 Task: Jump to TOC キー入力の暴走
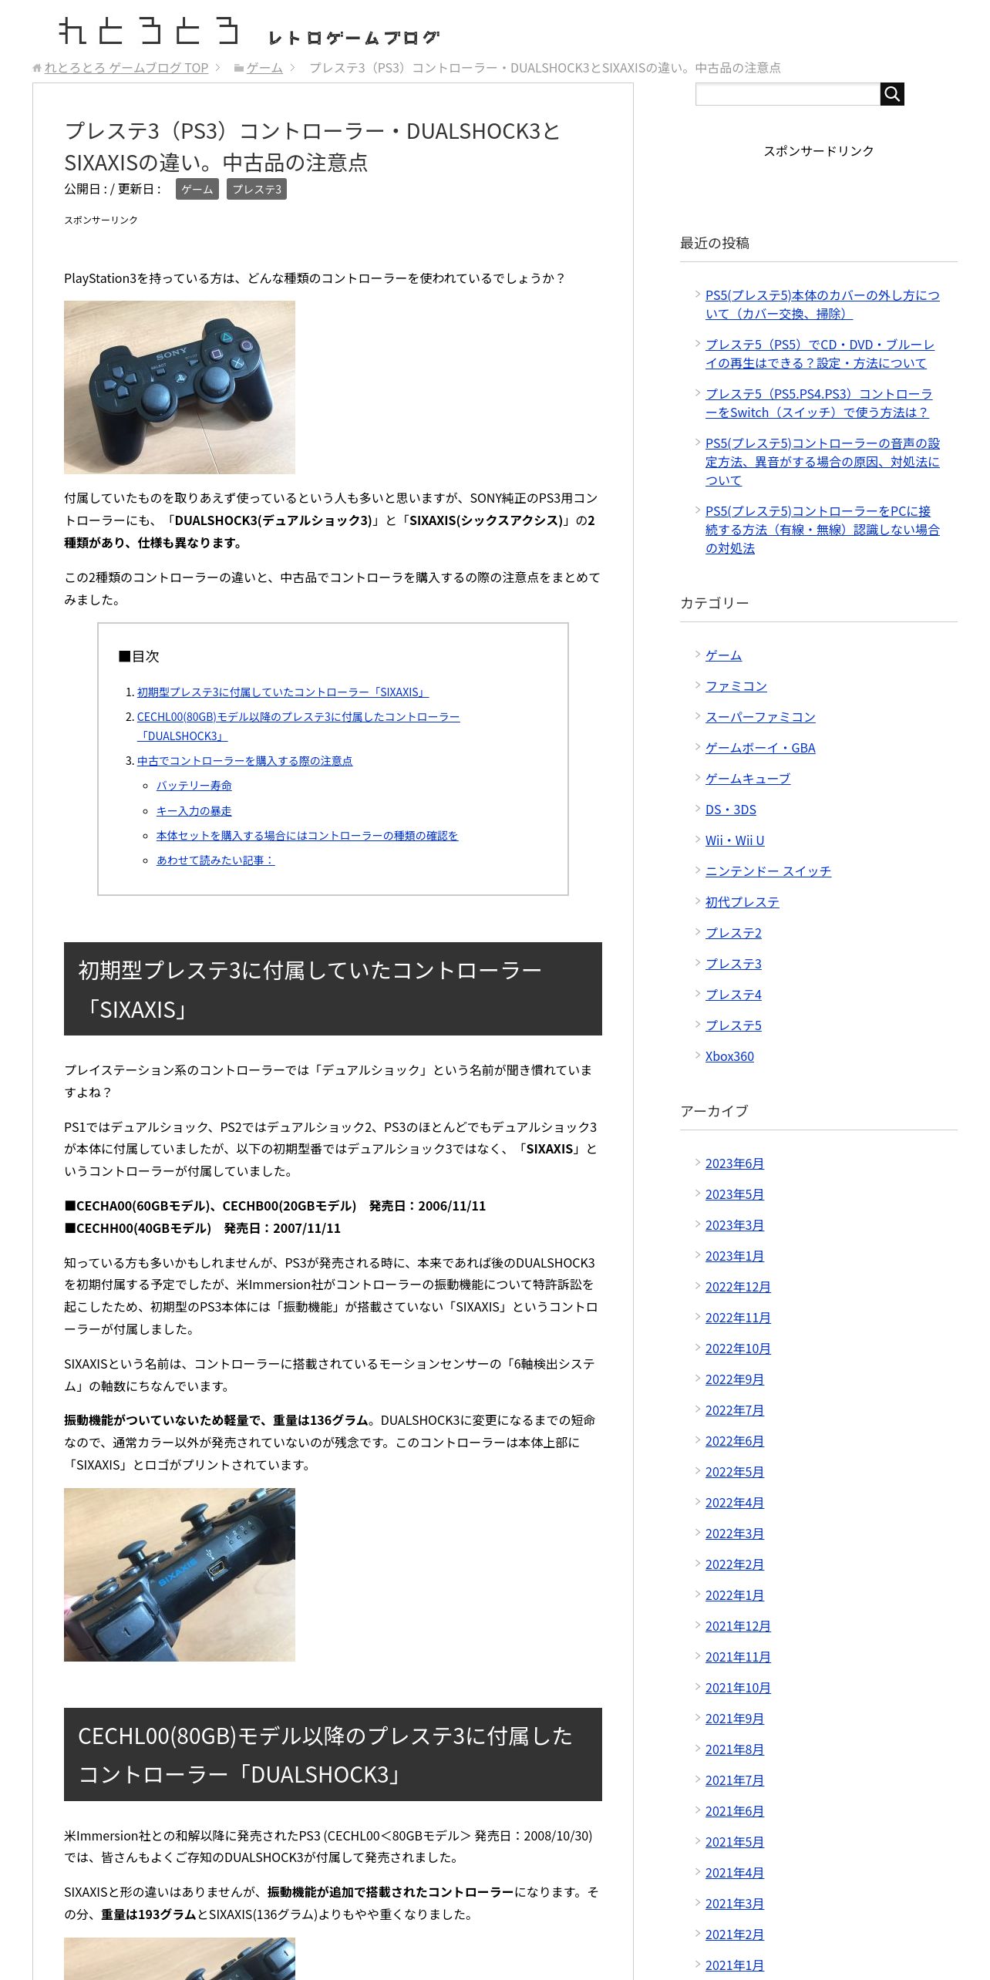194,811
